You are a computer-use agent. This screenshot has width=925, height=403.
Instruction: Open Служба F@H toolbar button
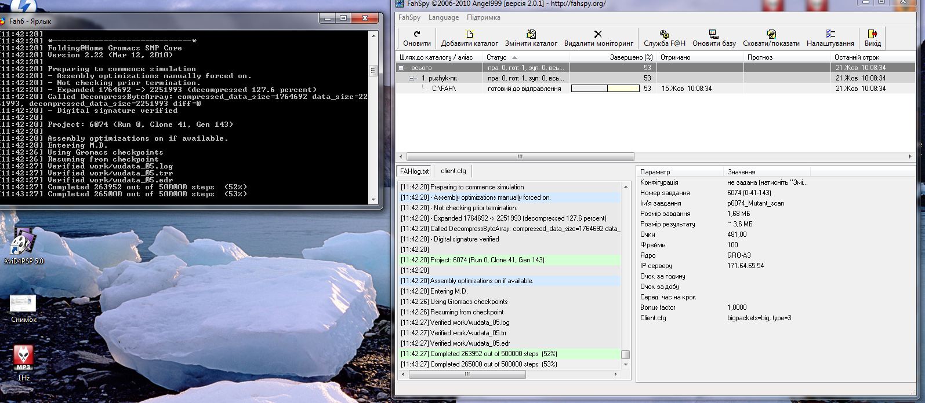click(x=664, y=38)
